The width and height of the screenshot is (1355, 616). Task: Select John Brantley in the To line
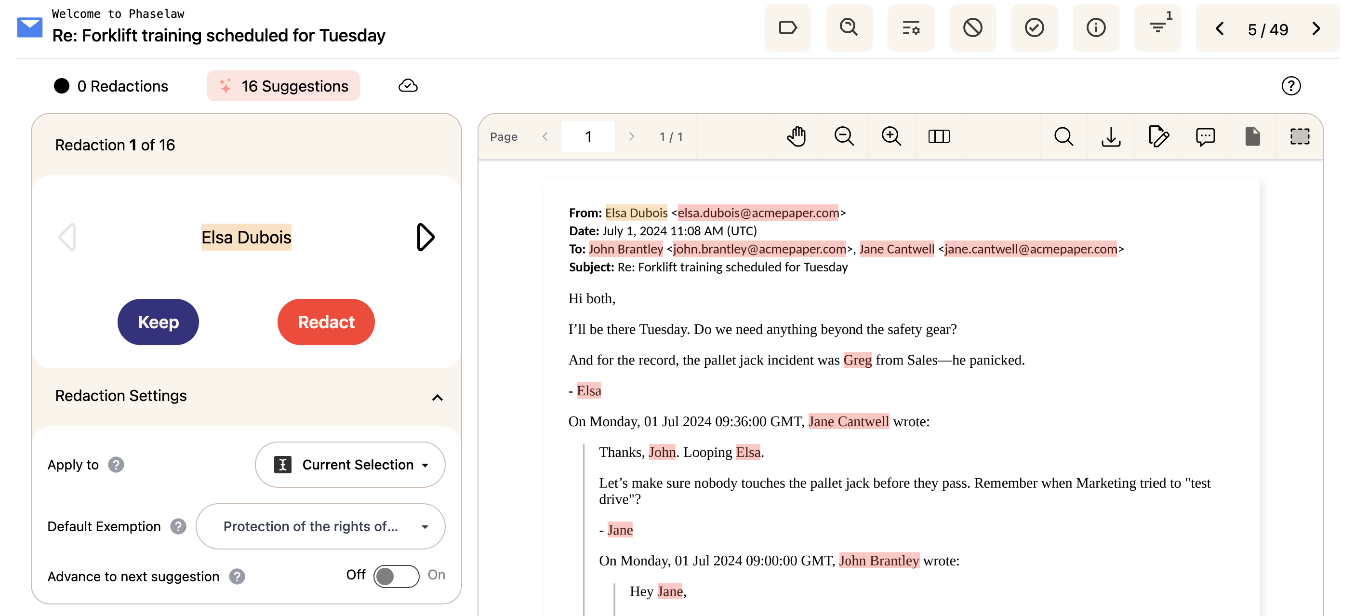point(626,249)
